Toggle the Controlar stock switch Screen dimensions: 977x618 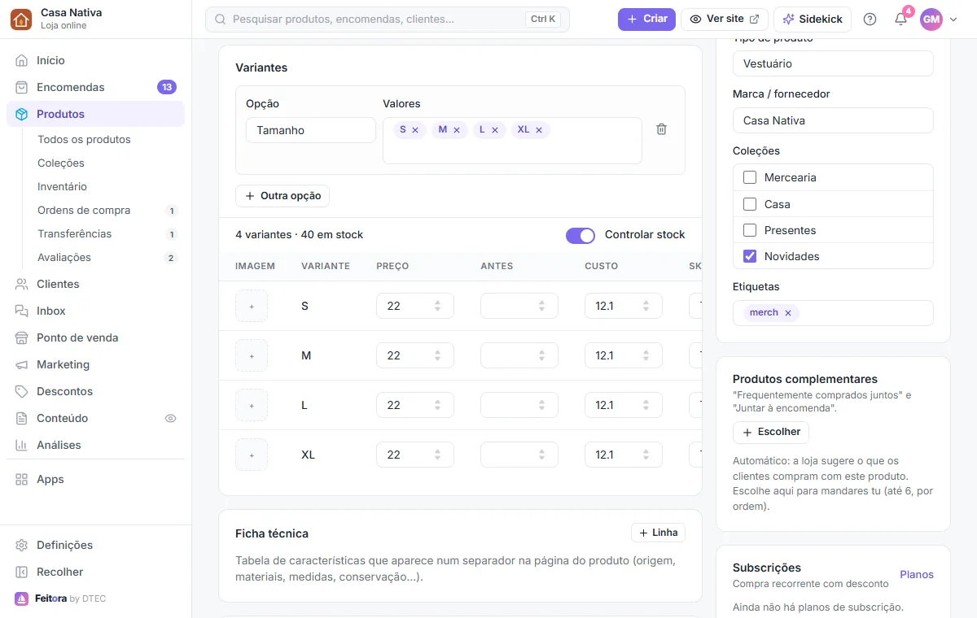click(x=581, y=235)
